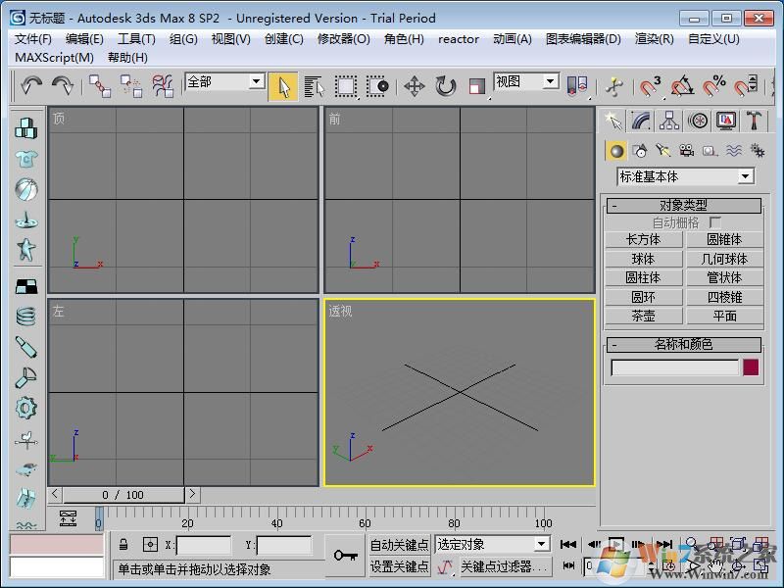Open the Select by Name dialog icon

(x=314, y=86)
